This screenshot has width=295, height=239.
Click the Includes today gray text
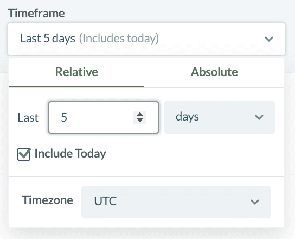(119, 39)
